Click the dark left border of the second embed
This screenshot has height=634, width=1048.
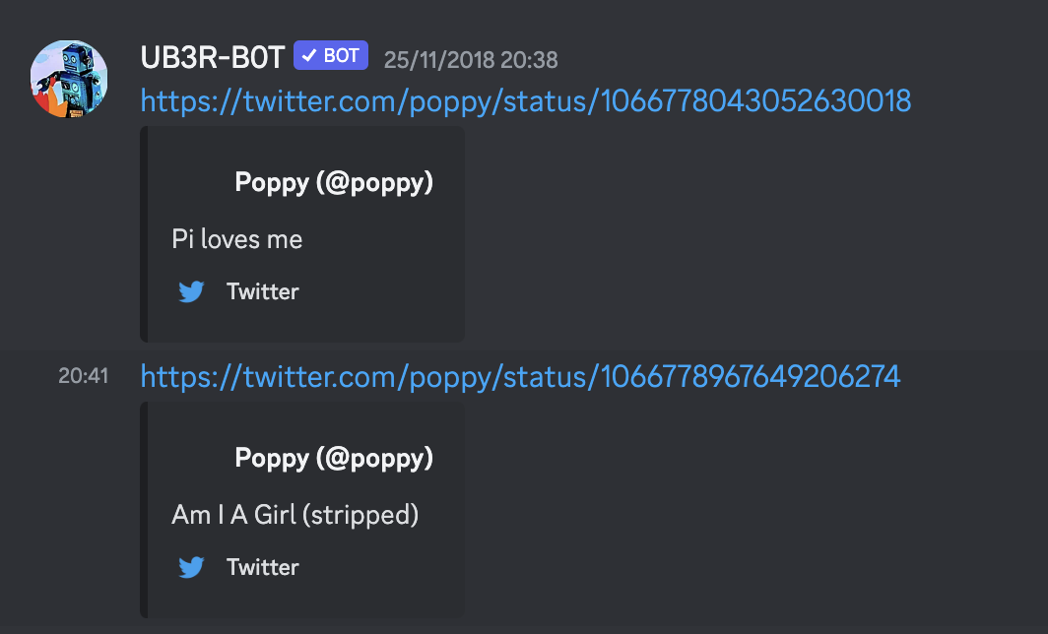coord(144,510)
